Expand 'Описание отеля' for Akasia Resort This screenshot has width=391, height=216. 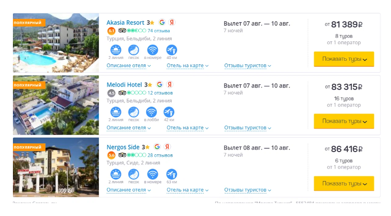[129, 65]
